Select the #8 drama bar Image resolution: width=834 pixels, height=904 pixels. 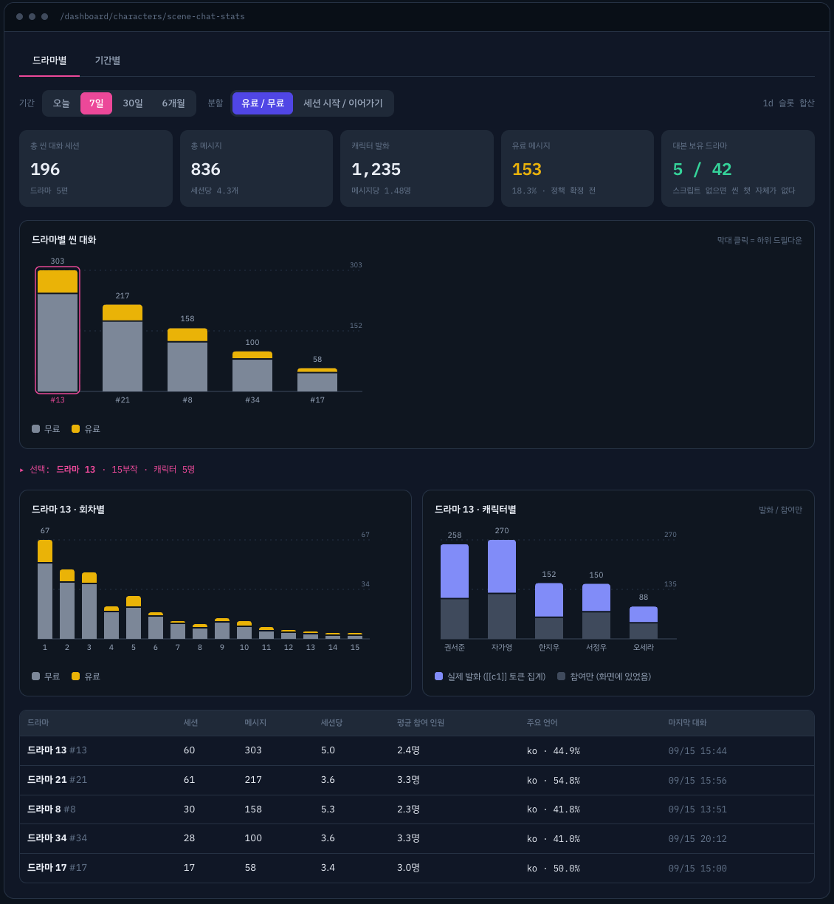[187, 360]
